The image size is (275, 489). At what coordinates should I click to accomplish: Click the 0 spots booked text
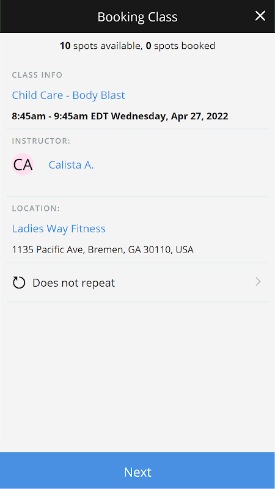click(180, 46)
